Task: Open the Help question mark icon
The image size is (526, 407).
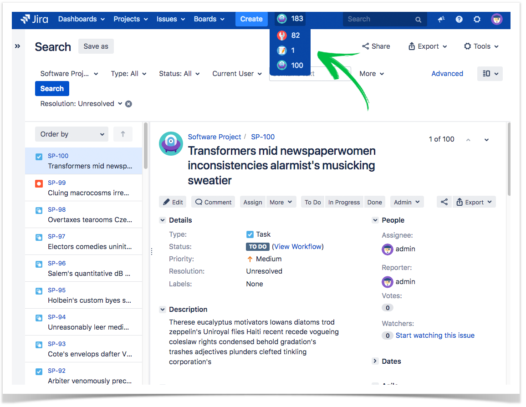Action: [459, 19]
